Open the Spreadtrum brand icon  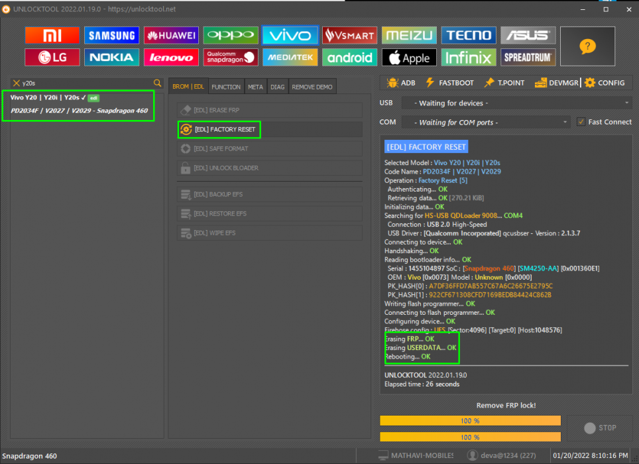coord(528,58)
